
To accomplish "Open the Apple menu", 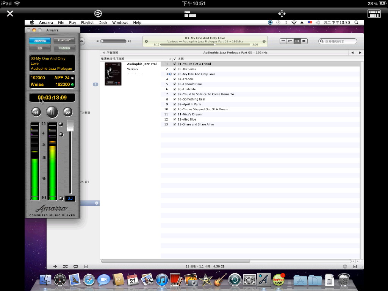I will (x=32, y=22).
